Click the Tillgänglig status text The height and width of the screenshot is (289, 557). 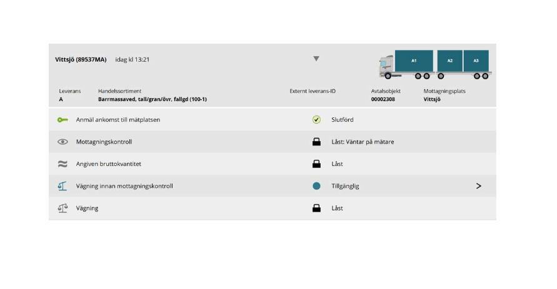click(345, 186)
